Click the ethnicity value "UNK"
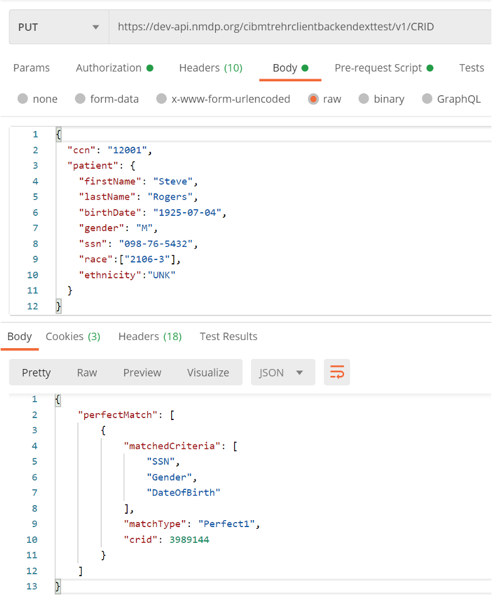Image resolution: width=492 pixels, height=602 pixels. coord(162,275)
